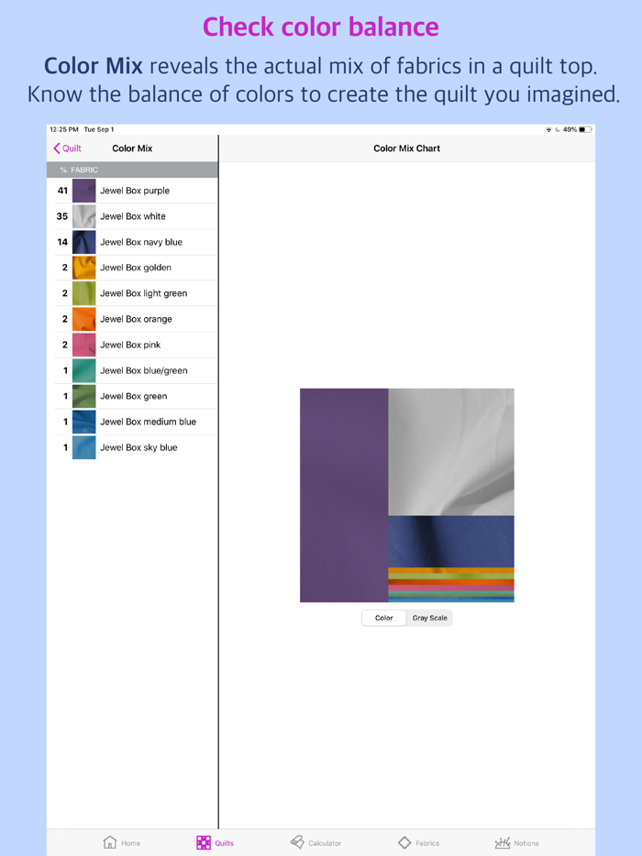Click the 14 percent value for navy blue

click(62, 242)
